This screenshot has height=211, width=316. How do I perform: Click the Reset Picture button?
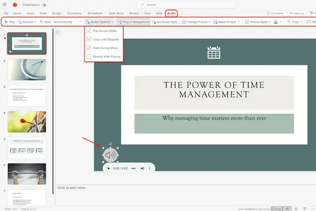click(225, 22)
